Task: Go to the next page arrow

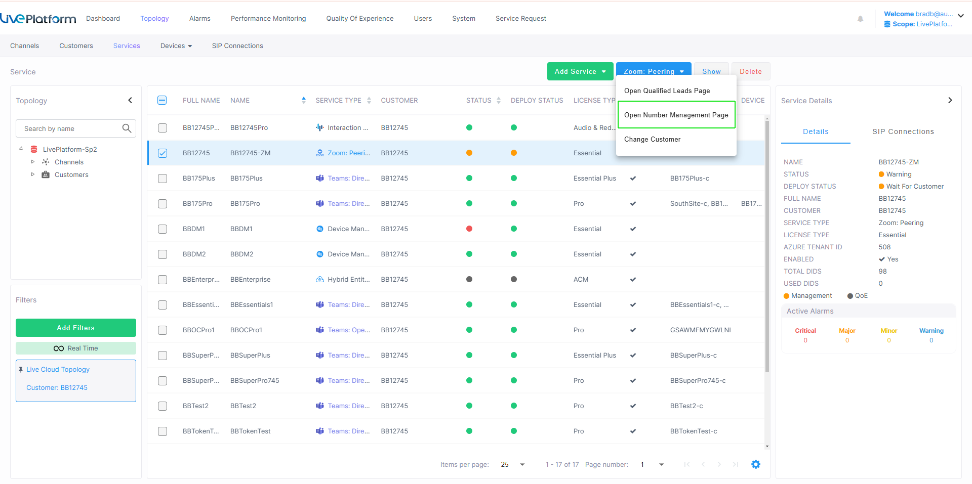Action: tap(719, 464)
